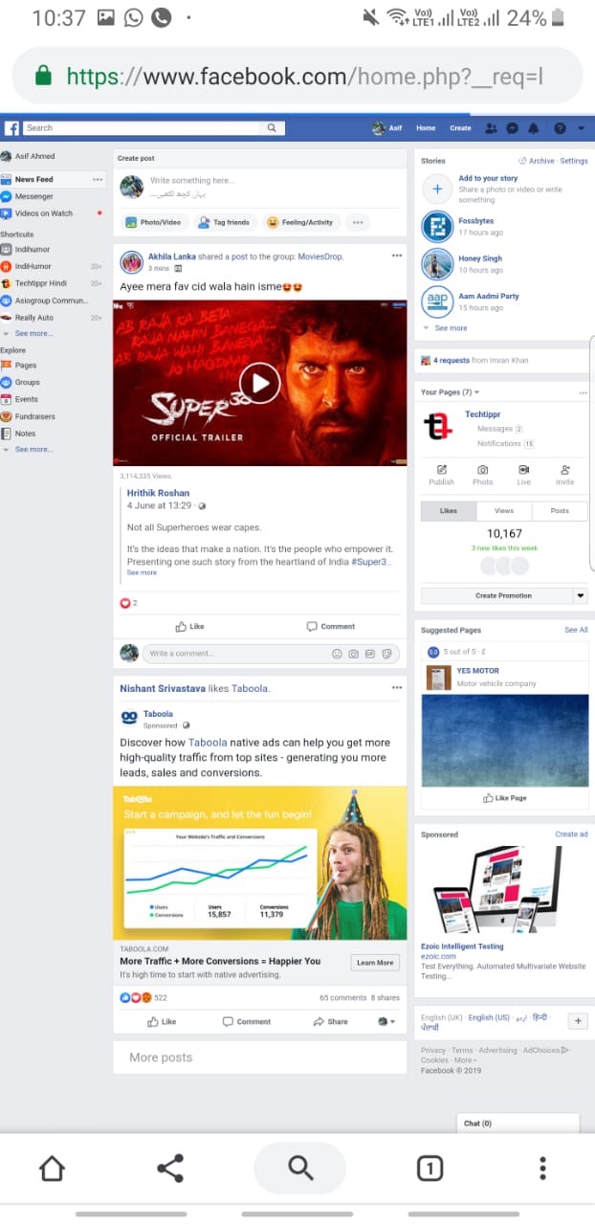Viewport: 595px width, 1225px height.
Task: Open Indihumor shortcut
Action: [34, 249]
